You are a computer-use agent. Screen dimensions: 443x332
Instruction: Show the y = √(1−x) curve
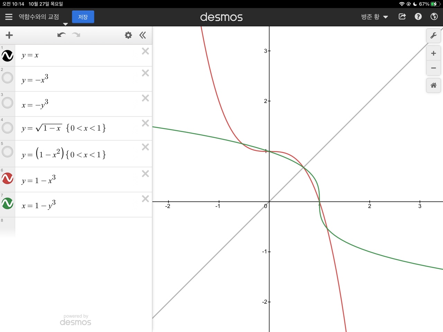pyautogui.click(x=8, y=128)
